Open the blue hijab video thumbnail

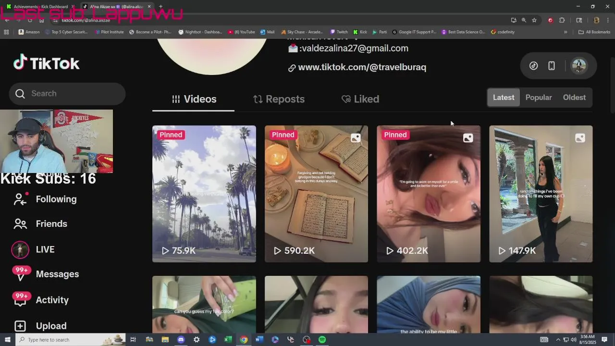tap(429, 304)
